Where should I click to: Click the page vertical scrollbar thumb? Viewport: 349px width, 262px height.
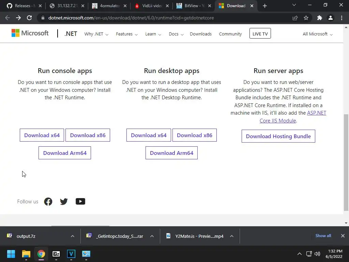(x=346, y=162)
